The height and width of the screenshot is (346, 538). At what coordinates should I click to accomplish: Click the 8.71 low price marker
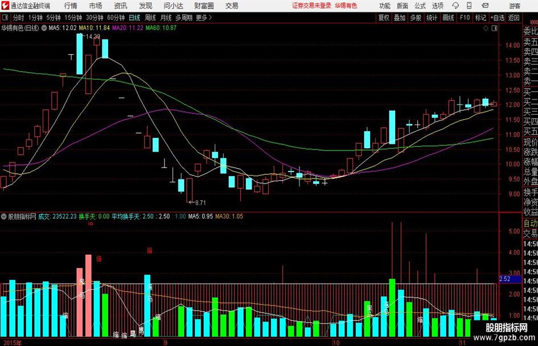(x=200, y=203)
